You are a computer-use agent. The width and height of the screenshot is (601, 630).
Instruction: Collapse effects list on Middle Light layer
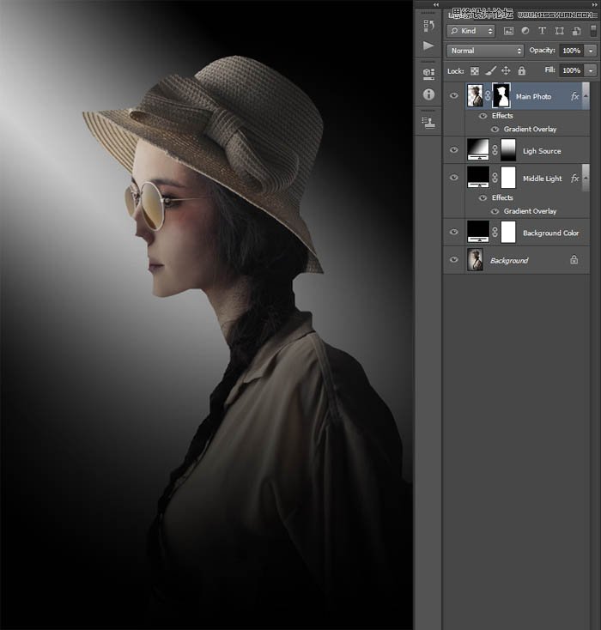586,178
